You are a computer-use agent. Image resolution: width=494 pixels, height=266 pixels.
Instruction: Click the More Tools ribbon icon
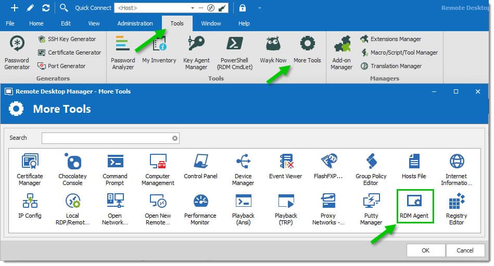click(x=307, y=50)
